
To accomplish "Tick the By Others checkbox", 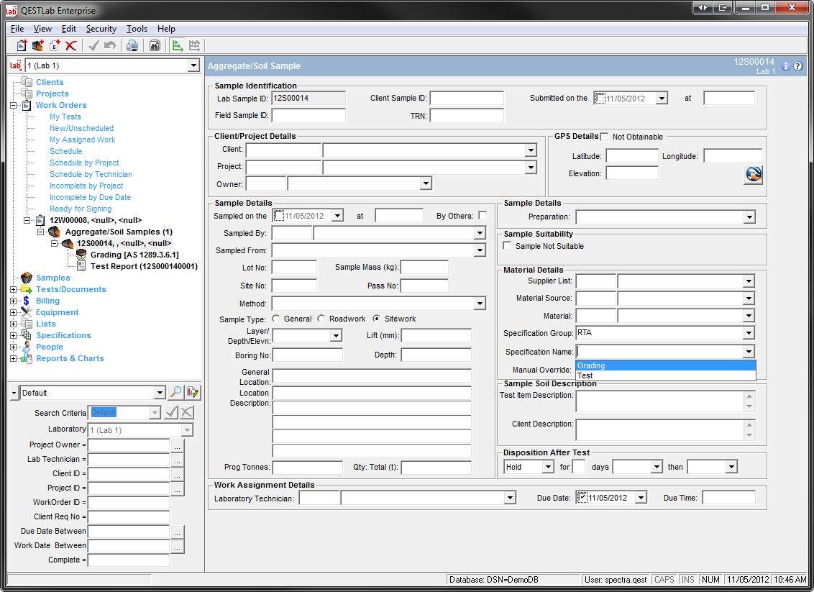I will point(482,216).
